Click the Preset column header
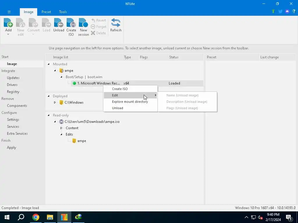Viewport: 298px width, 223px height. point(232,57)
